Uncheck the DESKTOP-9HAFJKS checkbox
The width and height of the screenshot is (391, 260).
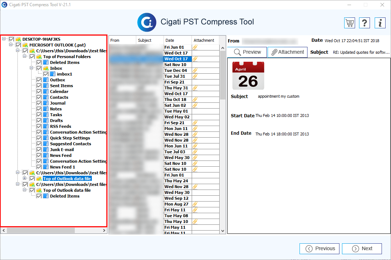point(12,39)
